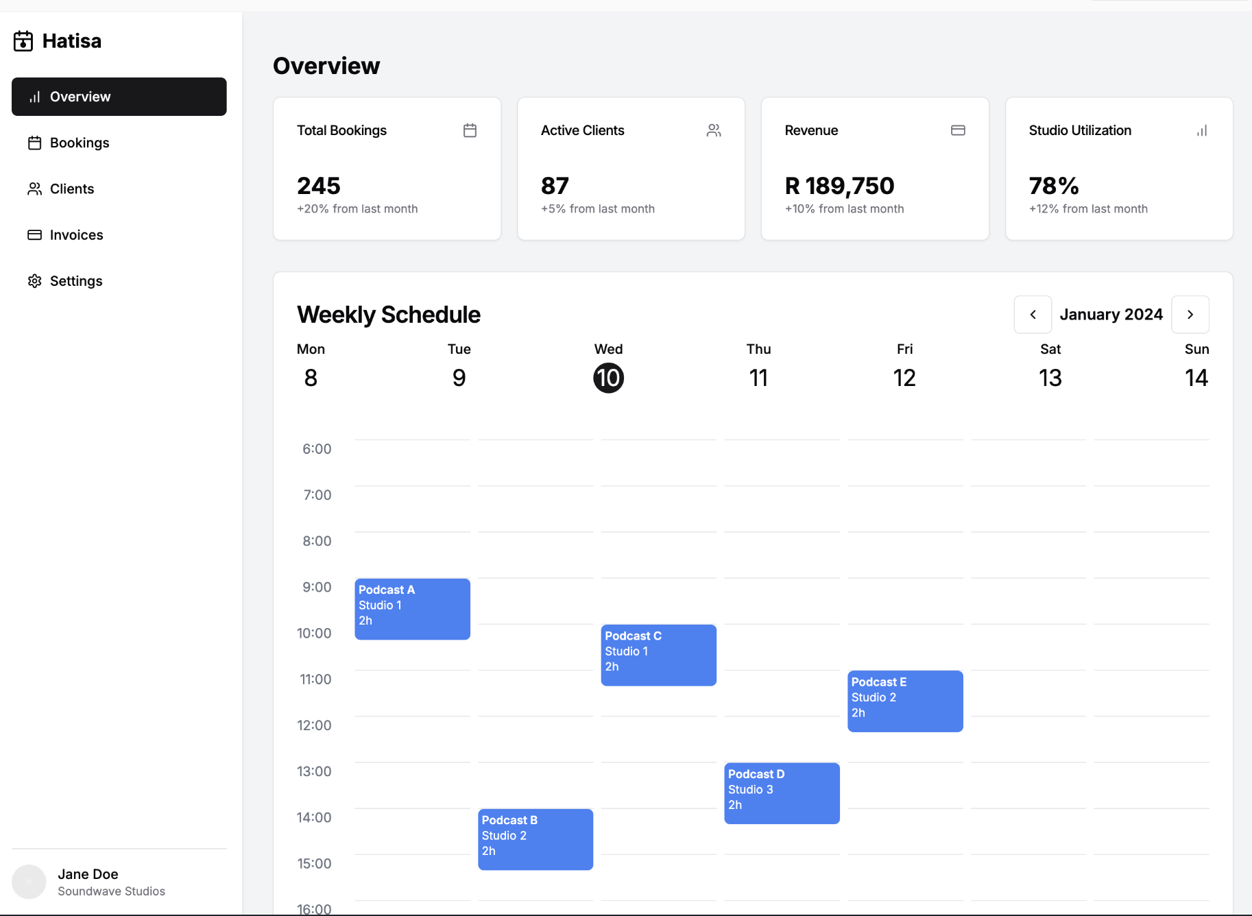Click the '78%' utilization value
The height and width of the screenshot is (916, 1252).
point(1054,186)
